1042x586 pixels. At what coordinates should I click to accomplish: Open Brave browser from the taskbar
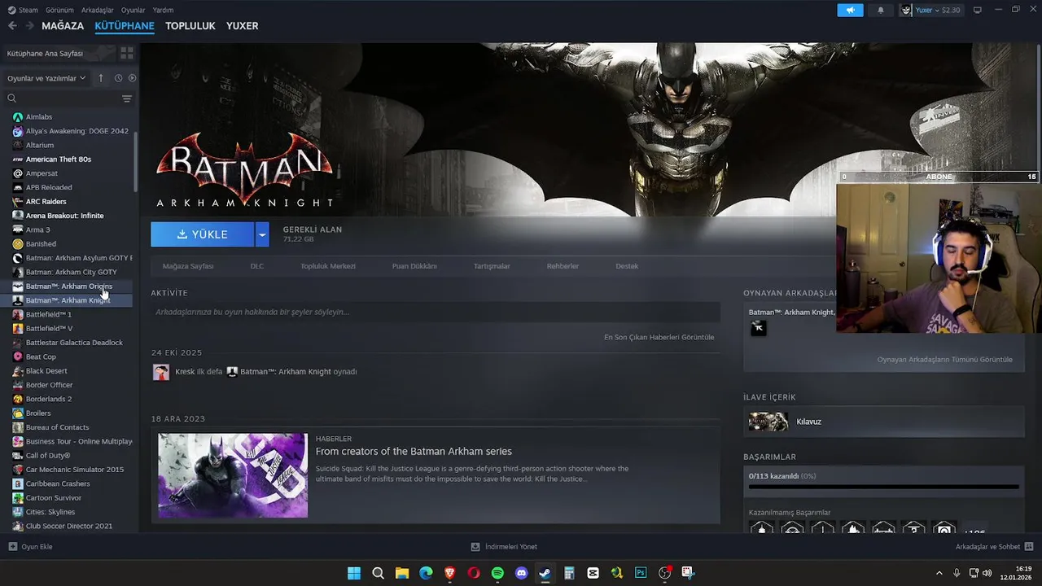coord(450,573)
